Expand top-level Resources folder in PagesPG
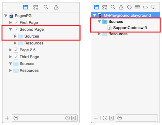 (10, 70)
